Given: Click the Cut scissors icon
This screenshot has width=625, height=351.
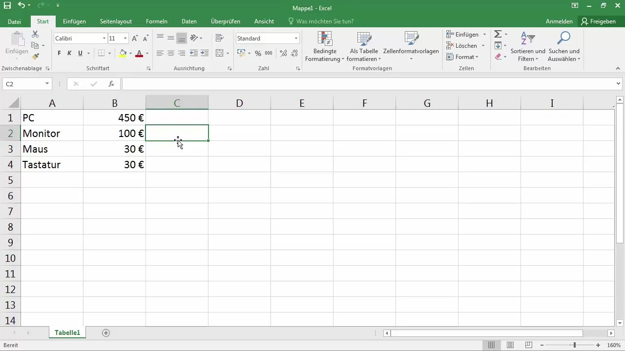Looking at the screenshot, I should (35, 34).
